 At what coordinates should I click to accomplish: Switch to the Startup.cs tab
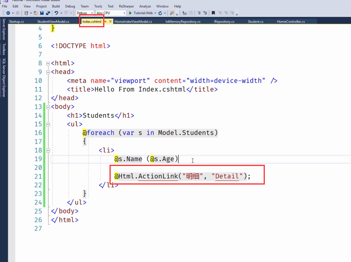click(x=17, y=22)
